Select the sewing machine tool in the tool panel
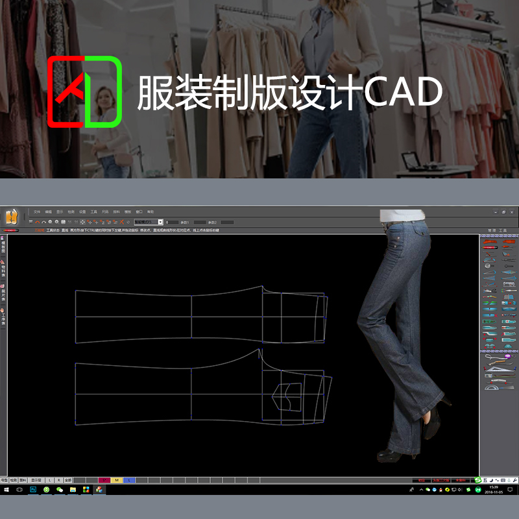 click(509, 284)
